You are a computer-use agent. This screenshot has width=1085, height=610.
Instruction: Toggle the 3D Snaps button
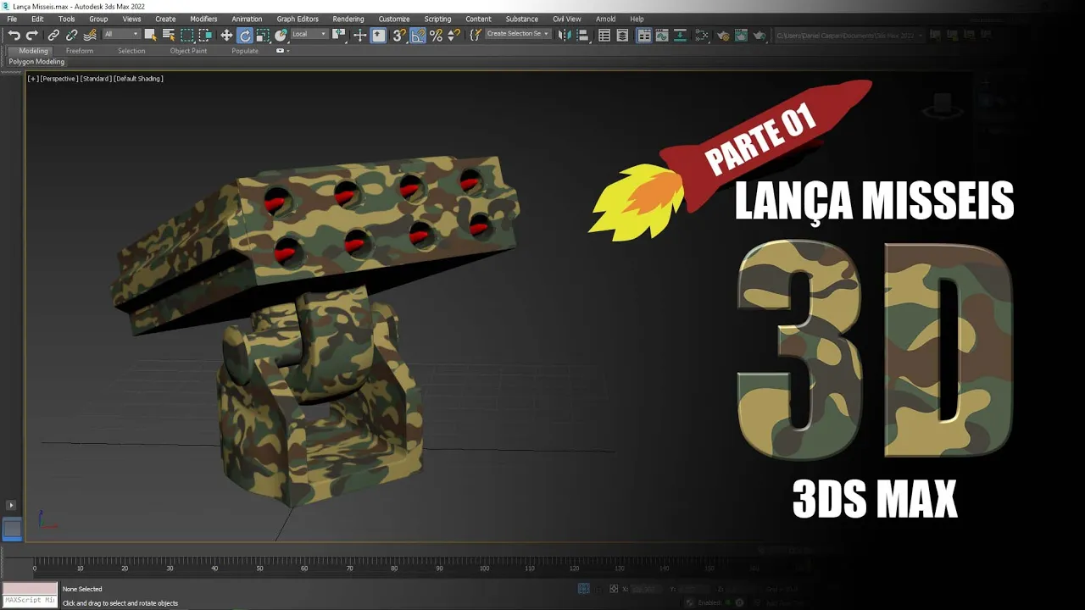pyautogui.click(x=399, y=35)
